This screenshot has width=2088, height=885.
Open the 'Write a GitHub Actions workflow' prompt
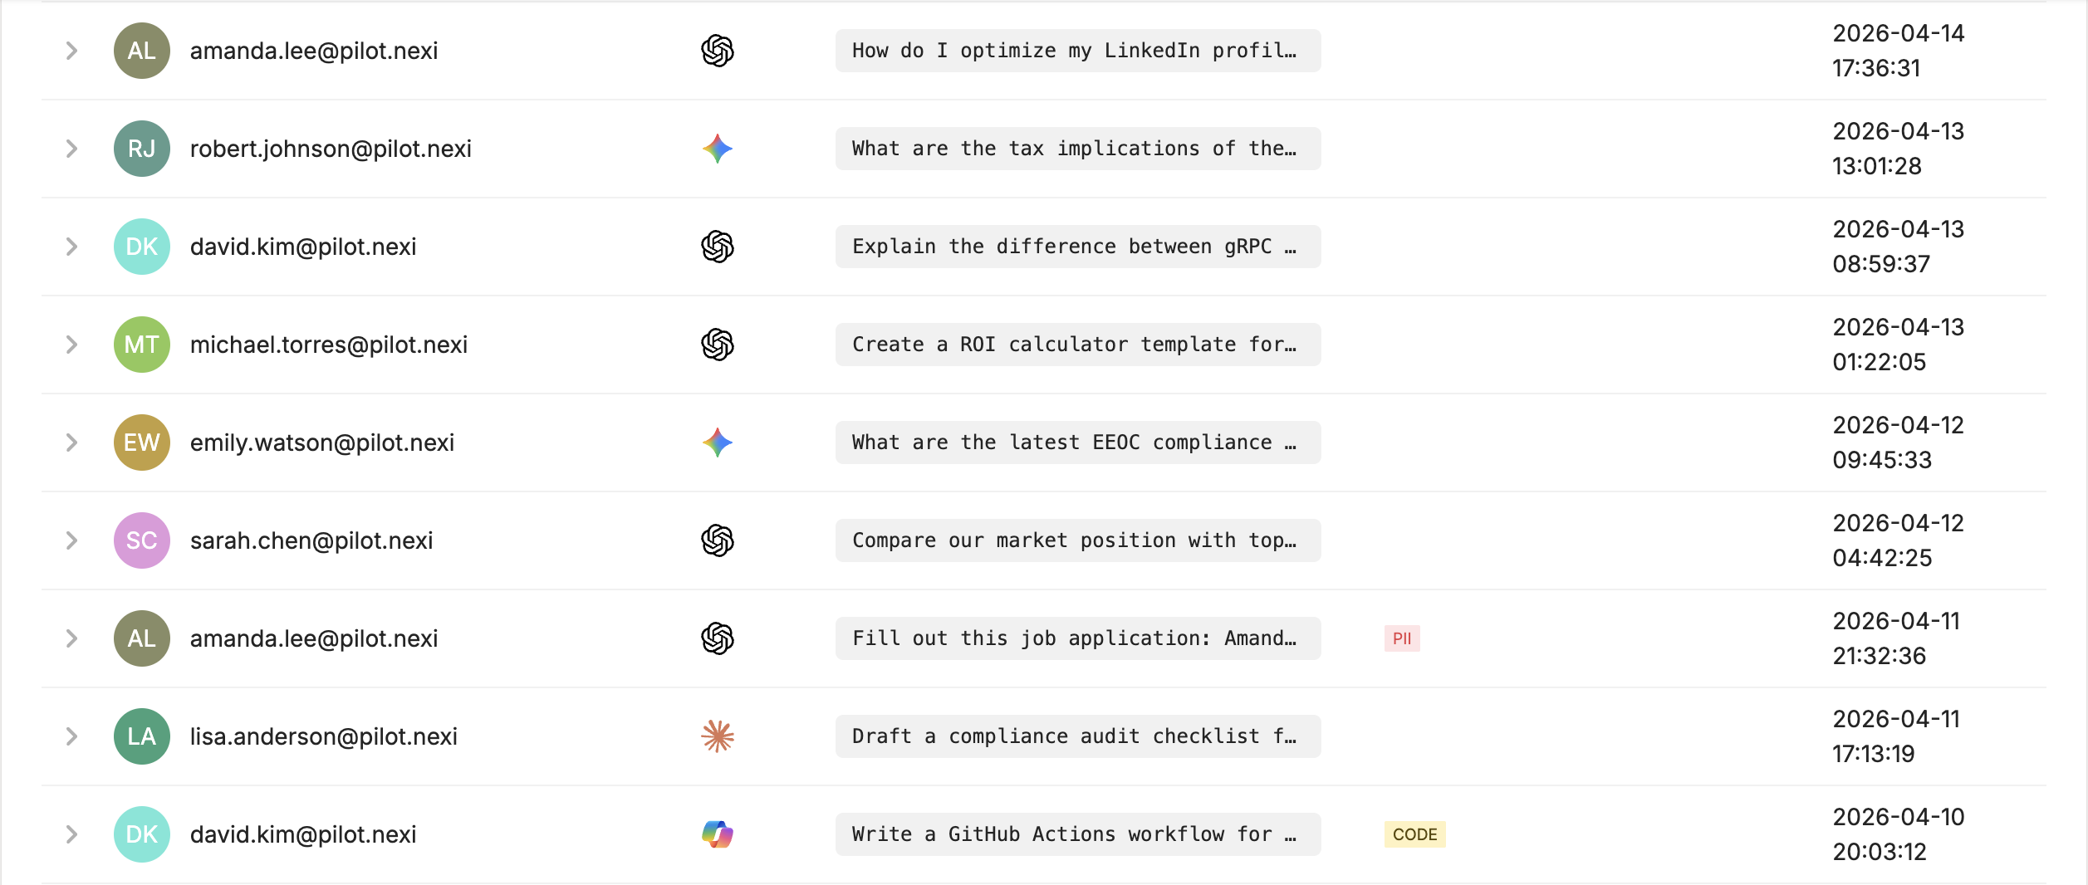(1077, 834)
